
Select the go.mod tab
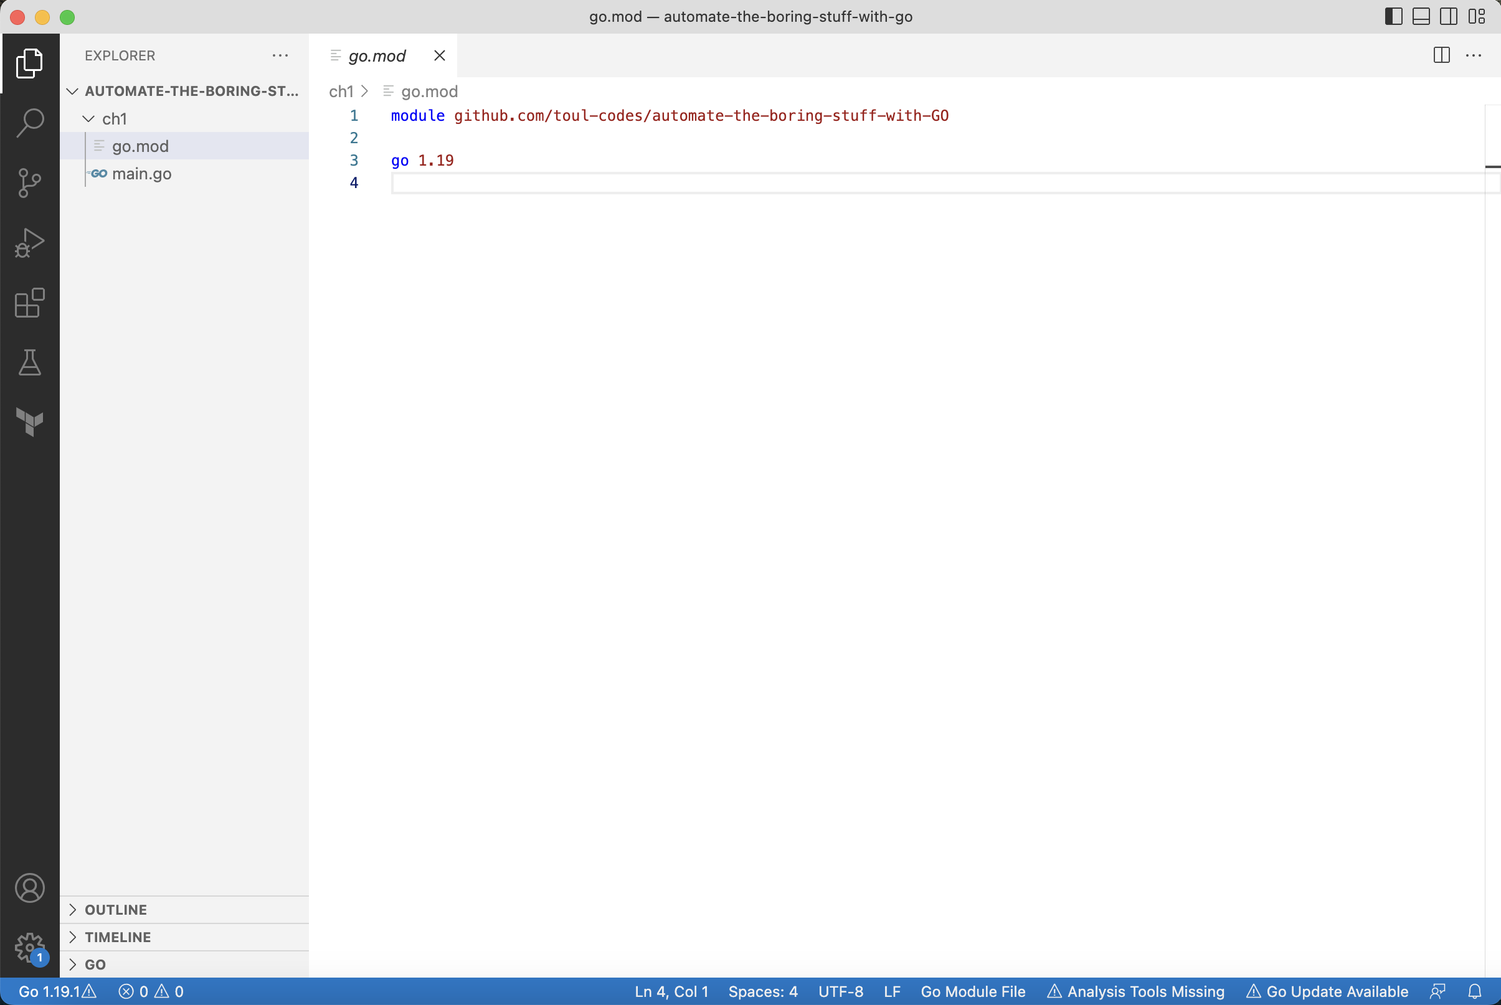(x=377, y=55)
